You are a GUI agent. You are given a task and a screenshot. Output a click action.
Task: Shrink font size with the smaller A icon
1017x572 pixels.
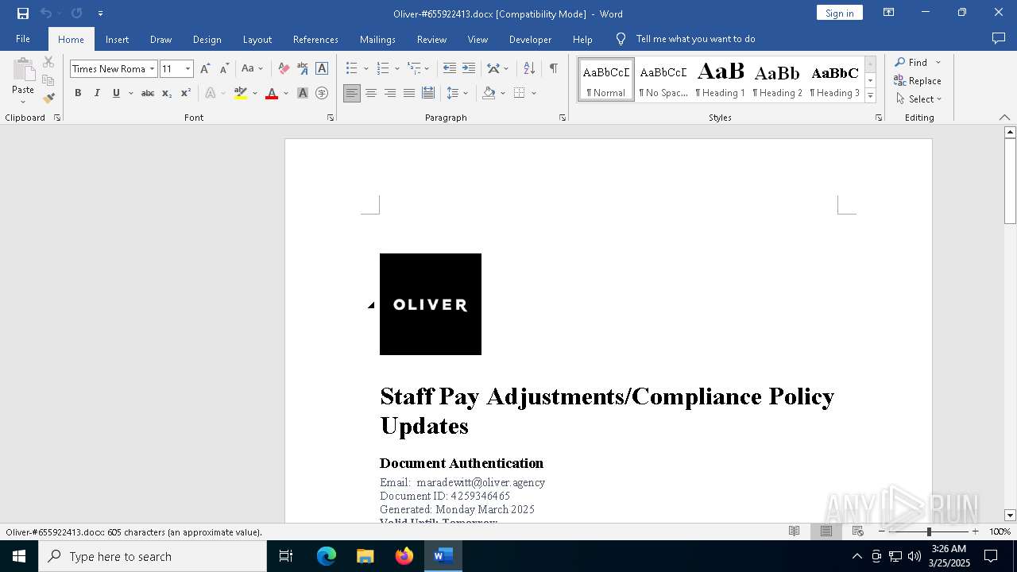pos(224,69)
